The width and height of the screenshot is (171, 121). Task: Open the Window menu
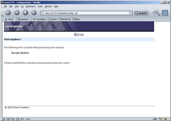tap(48, 6)
